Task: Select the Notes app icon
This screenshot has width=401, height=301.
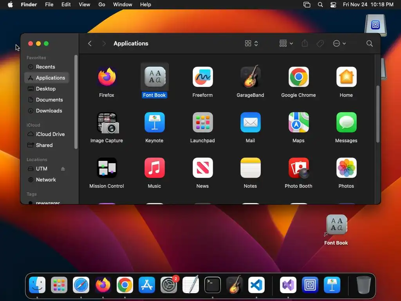Action: click(x=250, y=168)
